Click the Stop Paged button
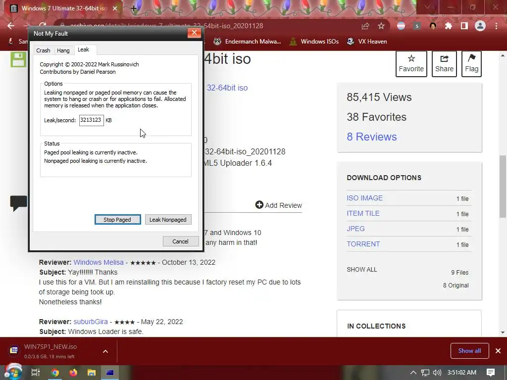This screenshot has height=380, width=507. [117, 219]
